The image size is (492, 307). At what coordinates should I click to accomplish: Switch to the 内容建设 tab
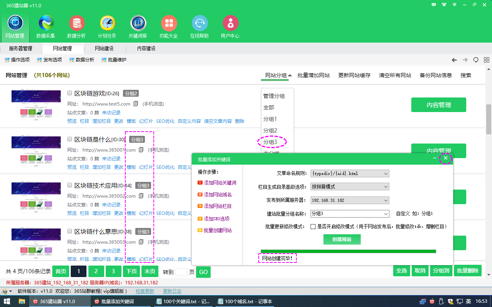(146, 48)
